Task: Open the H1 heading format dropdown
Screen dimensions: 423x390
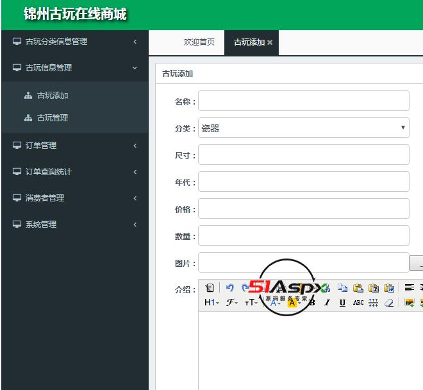Action: coord(211,303)
